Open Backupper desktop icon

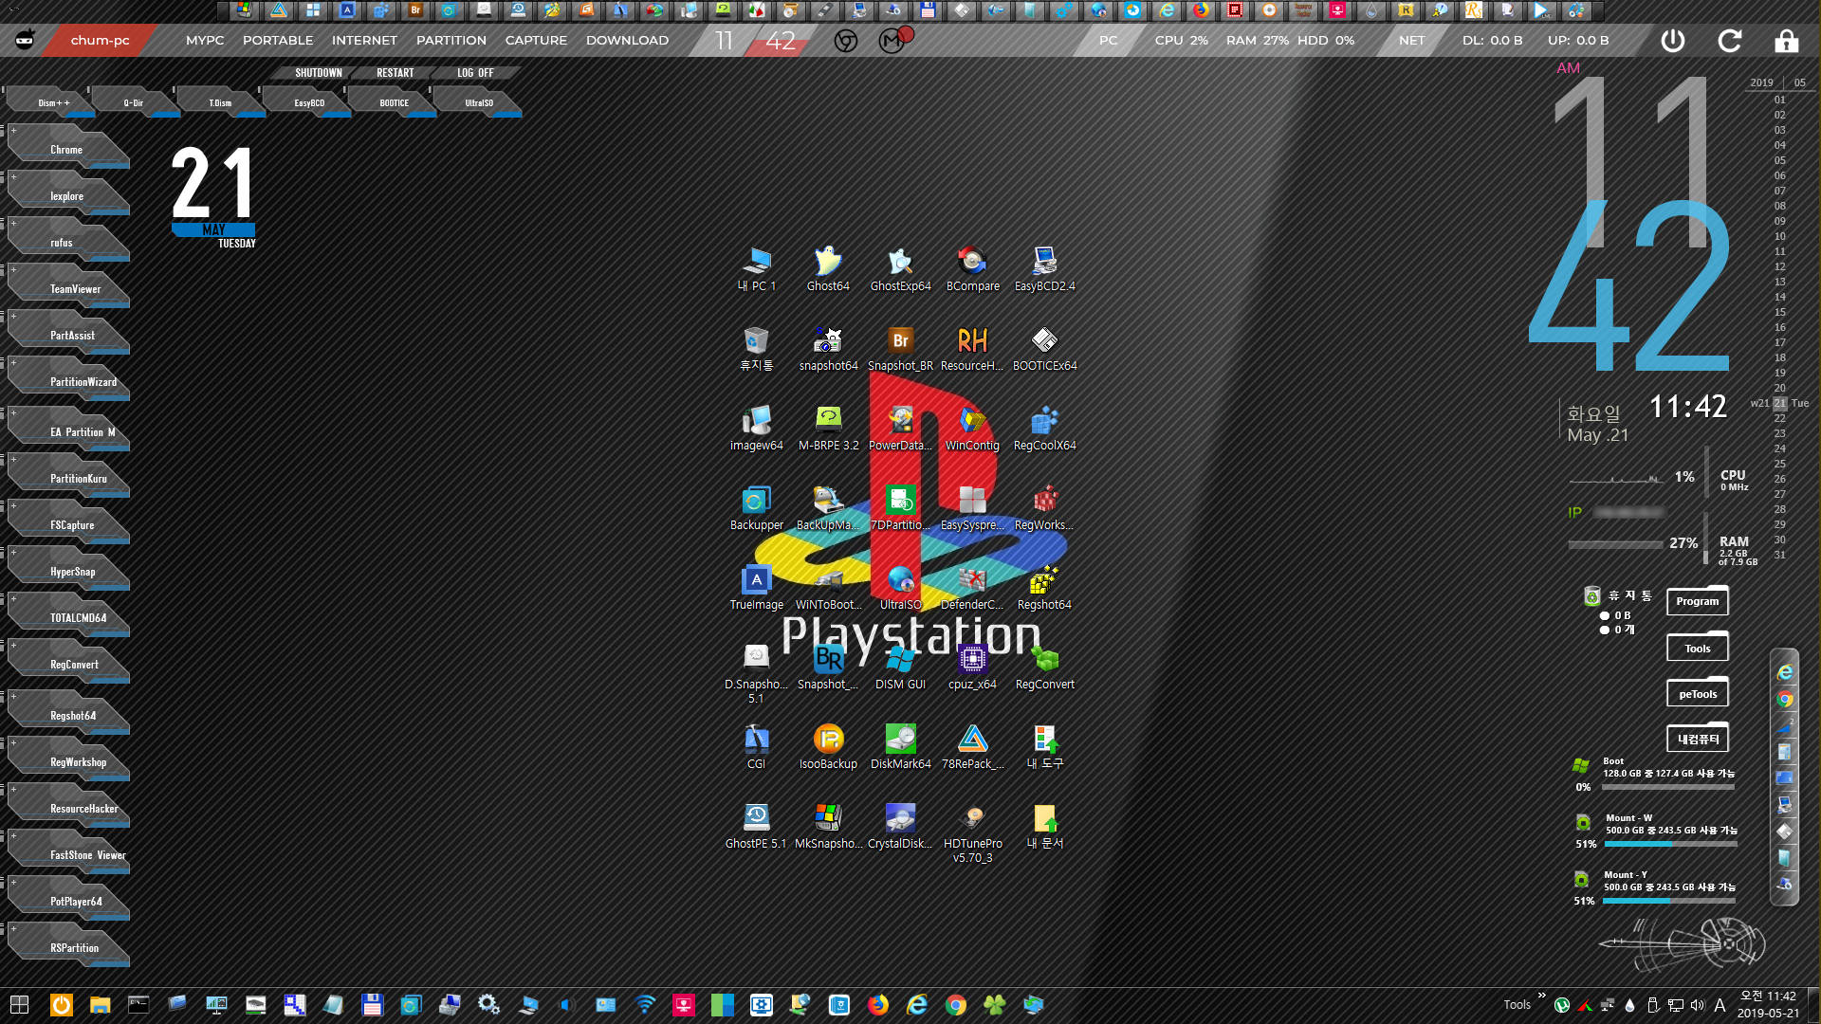coord(756,507)
